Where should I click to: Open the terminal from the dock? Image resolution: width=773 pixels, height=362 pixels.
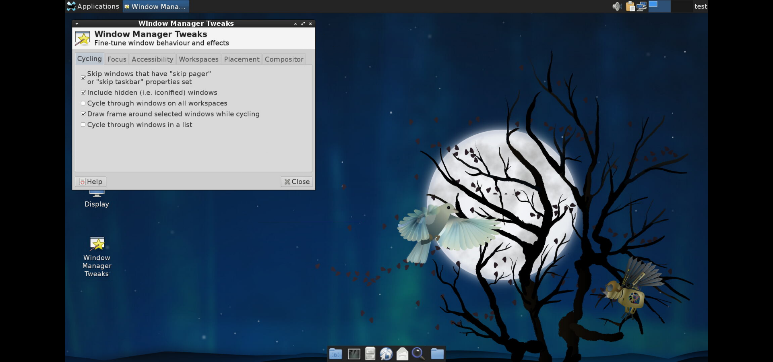pos(354,354)
